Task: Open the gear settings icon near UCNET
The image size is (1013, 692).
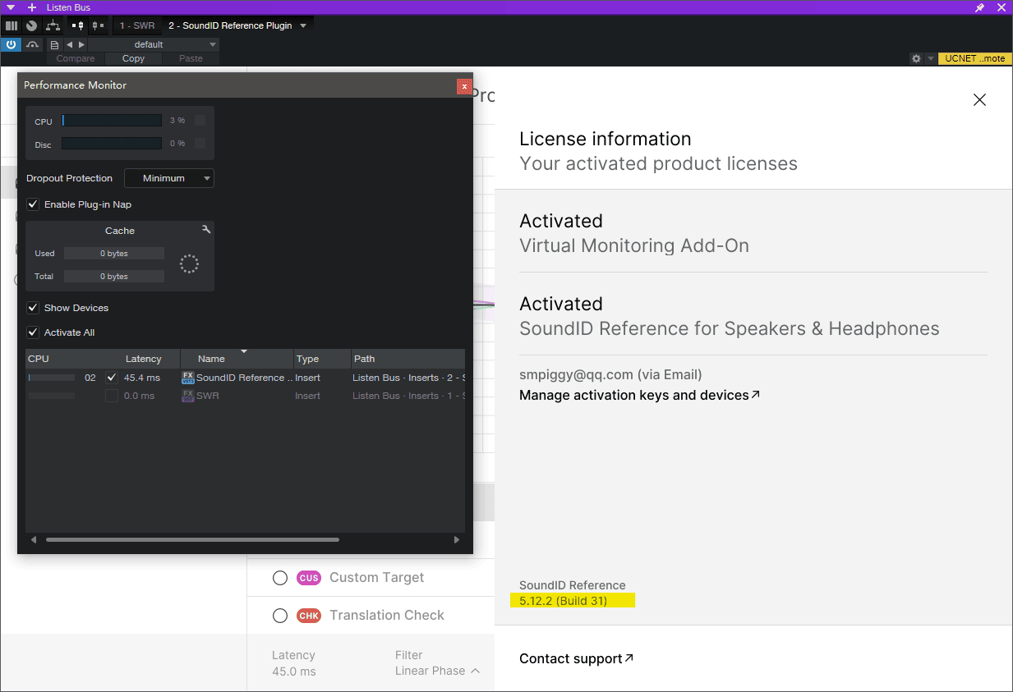Action: pyautogui.click(x=916, y=58)
